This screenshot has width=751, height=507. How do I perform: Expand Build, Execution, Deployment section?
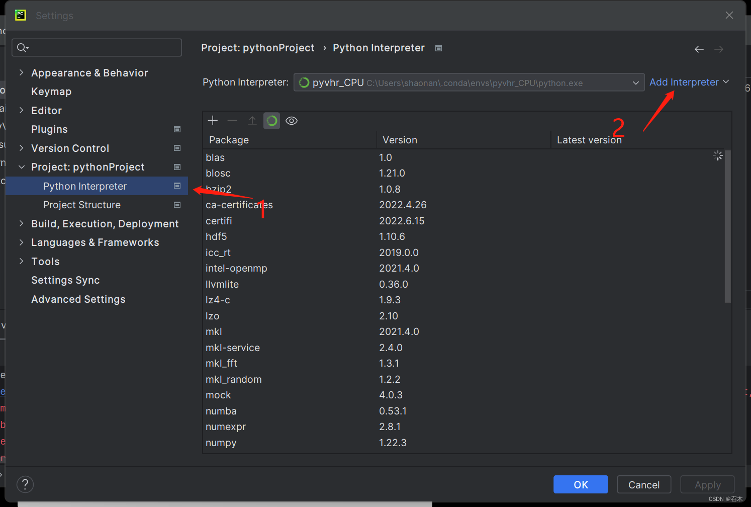[21, 223]
